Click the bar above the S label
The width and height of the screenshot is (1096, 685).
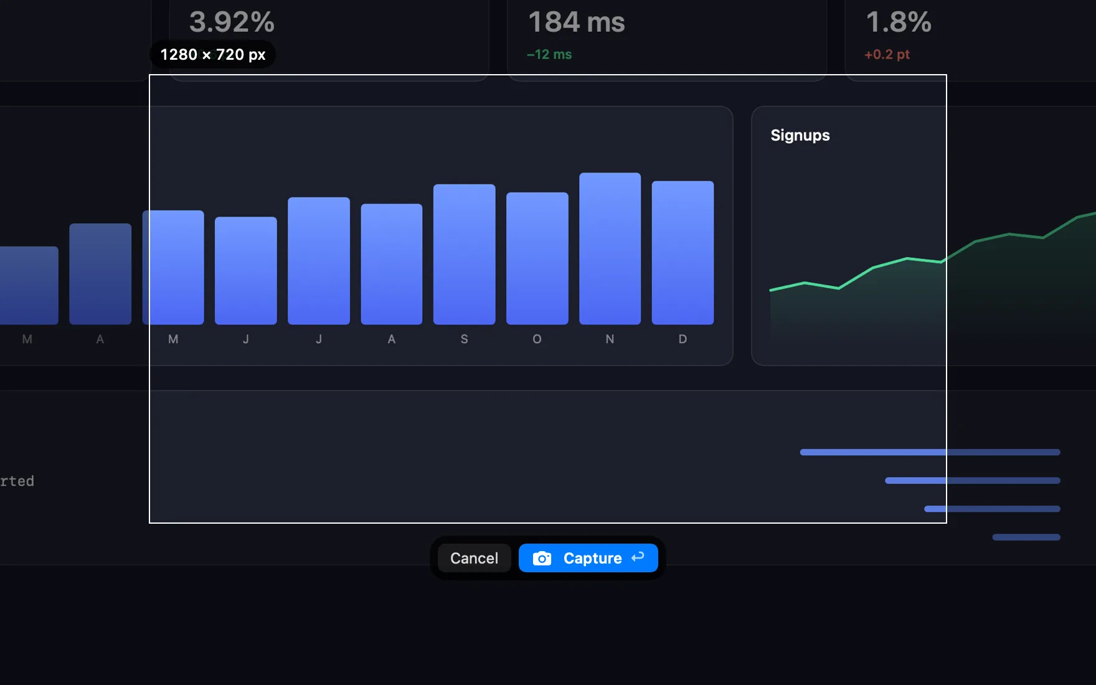(464, 254)
